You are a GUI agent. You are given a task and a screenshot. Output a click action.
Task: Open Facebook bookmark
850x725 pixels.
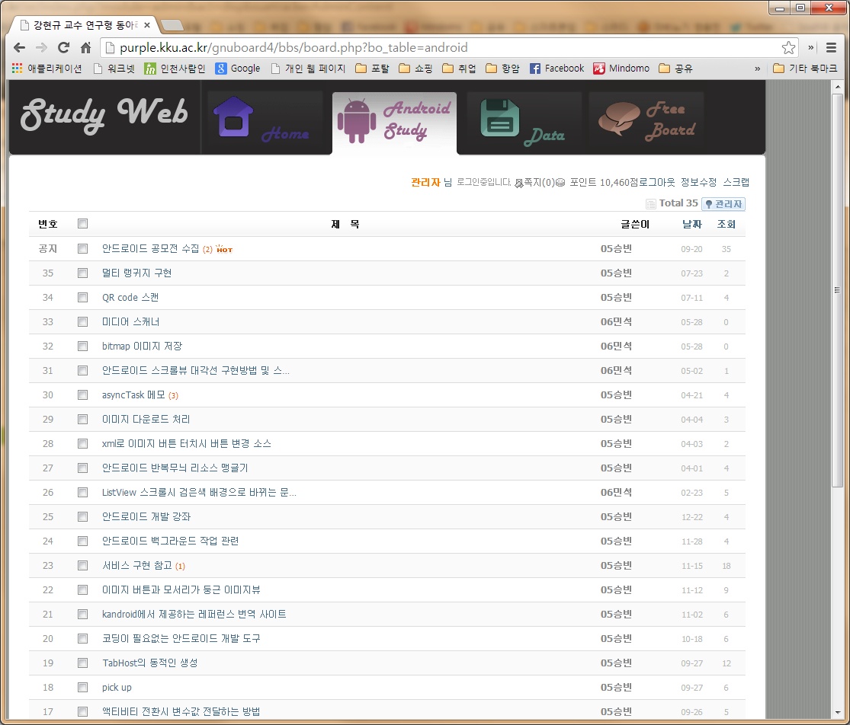coord(557,69)
